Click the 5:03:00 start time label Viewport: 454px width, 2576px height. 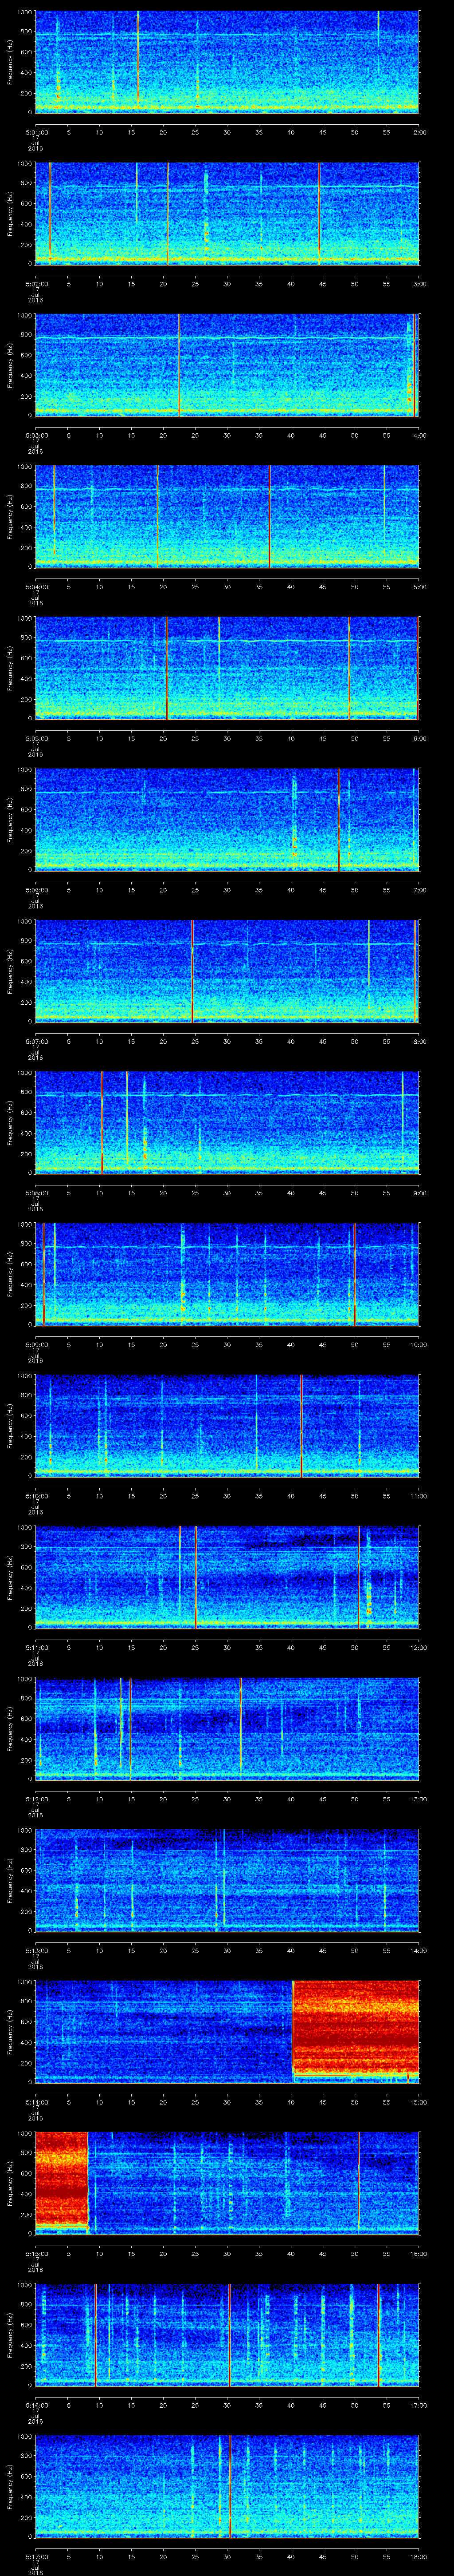point(36,435)
